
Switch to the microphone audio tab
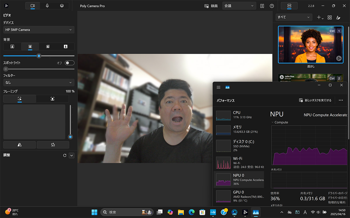coord(47,6)
